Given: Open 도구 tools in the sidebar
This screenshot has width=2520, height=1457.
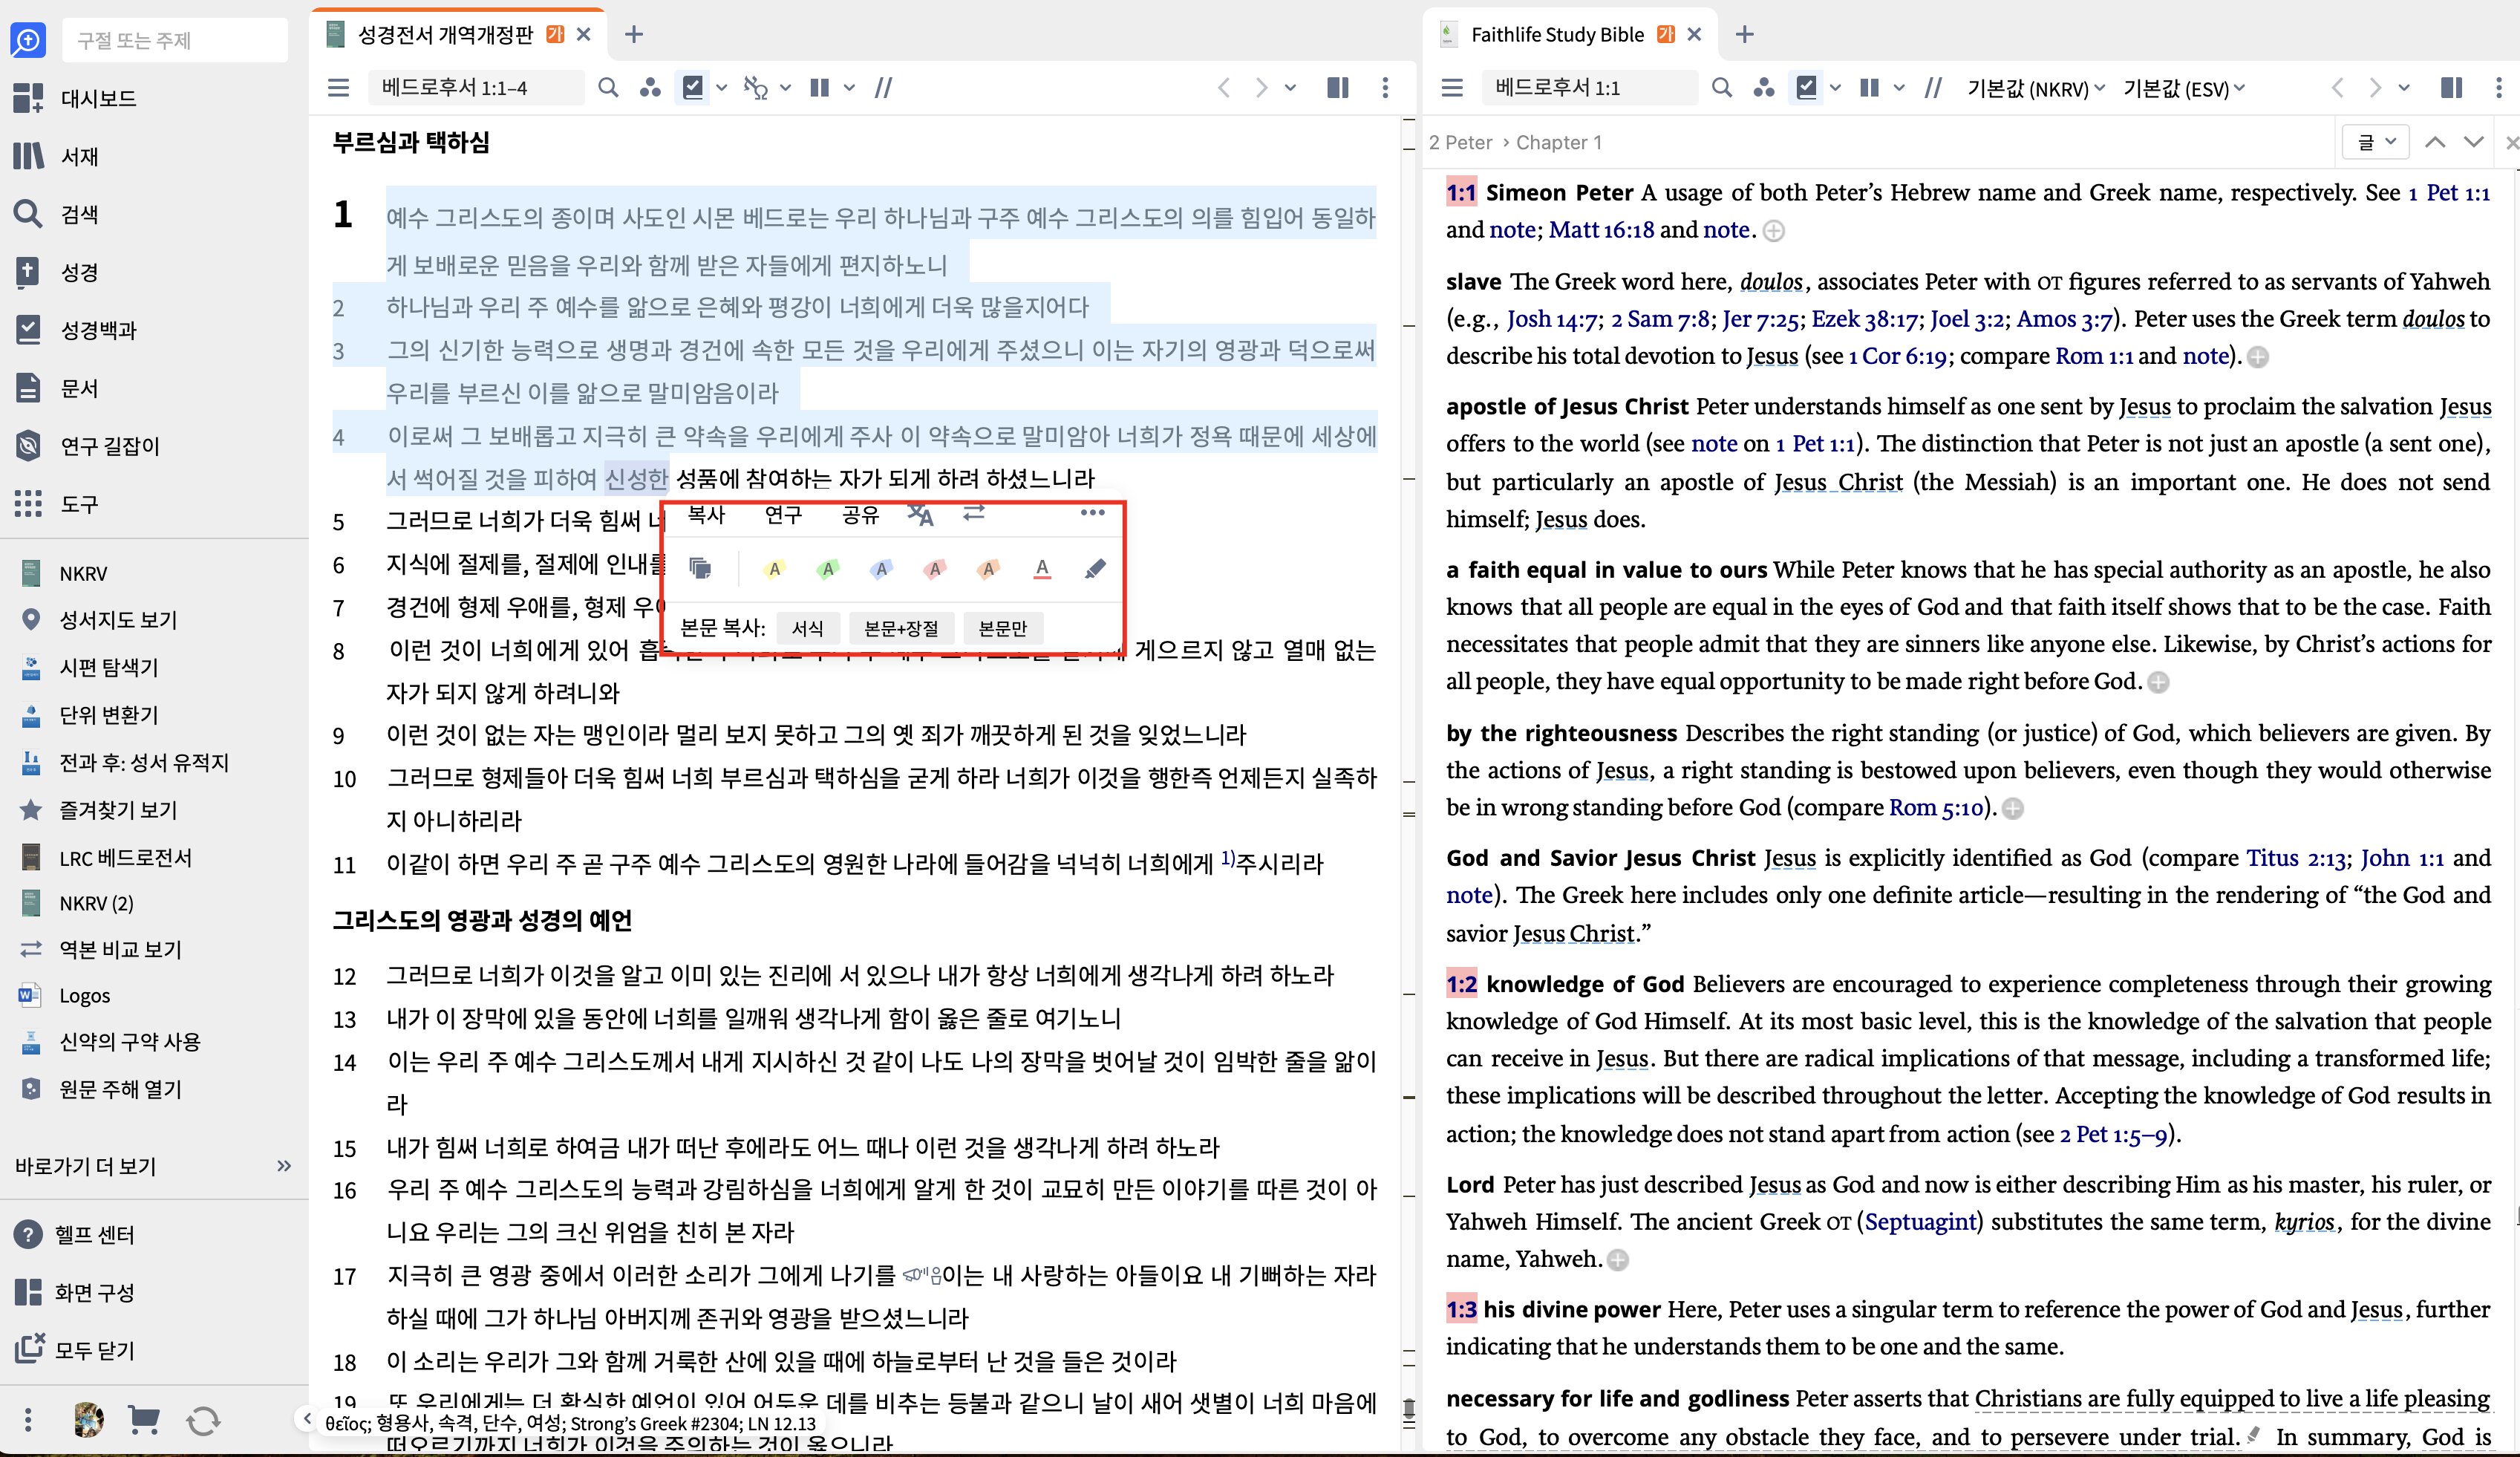Looking at the screenshot, I should (x=56, y=504).
